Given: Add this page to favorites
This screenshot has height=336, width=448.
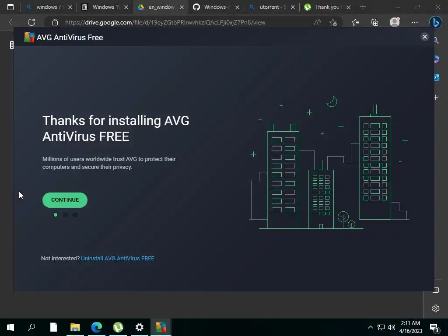Looking at the screenshot, I should coord(333,22).
